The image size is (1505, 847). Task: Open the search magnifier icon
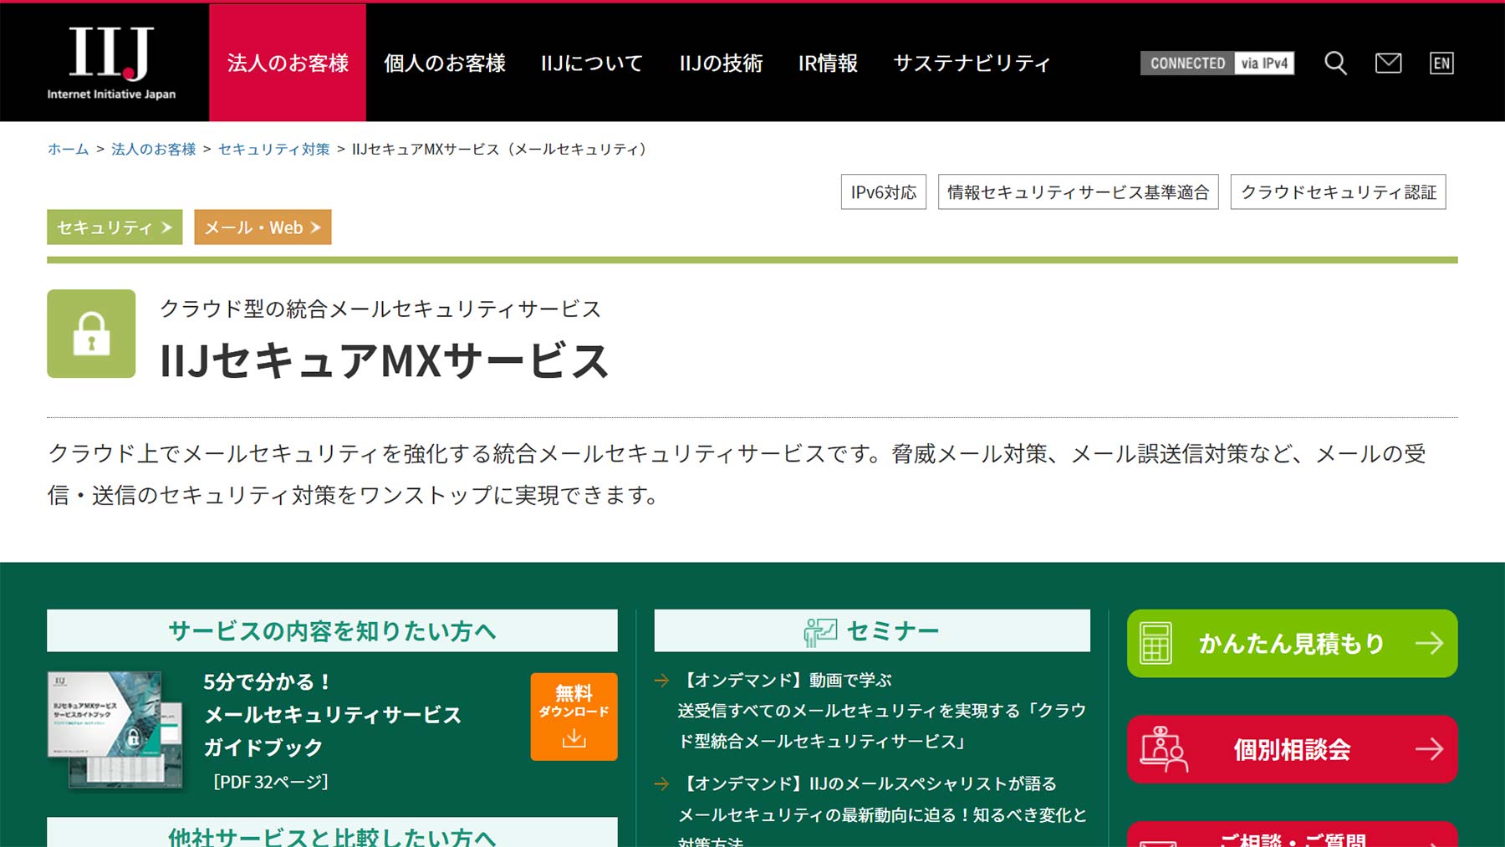click(x=1335, y=63)
